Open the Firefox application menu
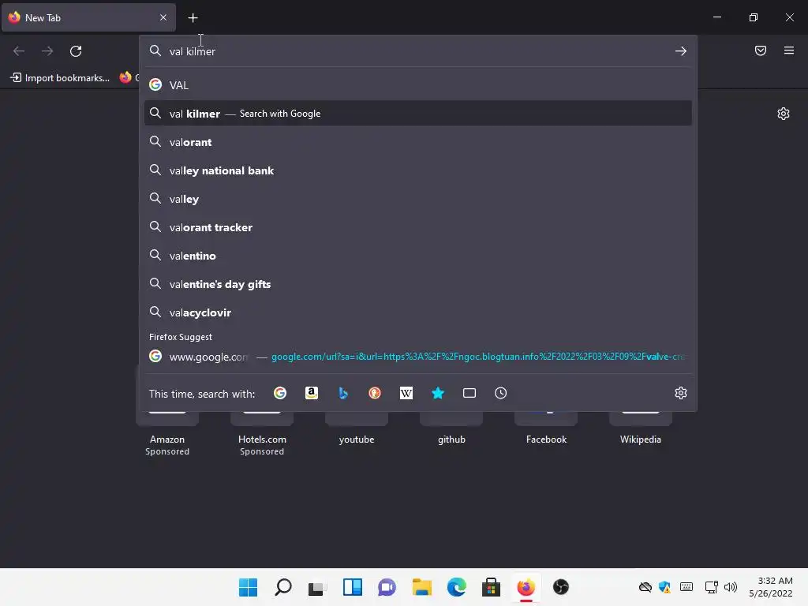This screenshot has height=606, width=808. (x=788, y=50)
